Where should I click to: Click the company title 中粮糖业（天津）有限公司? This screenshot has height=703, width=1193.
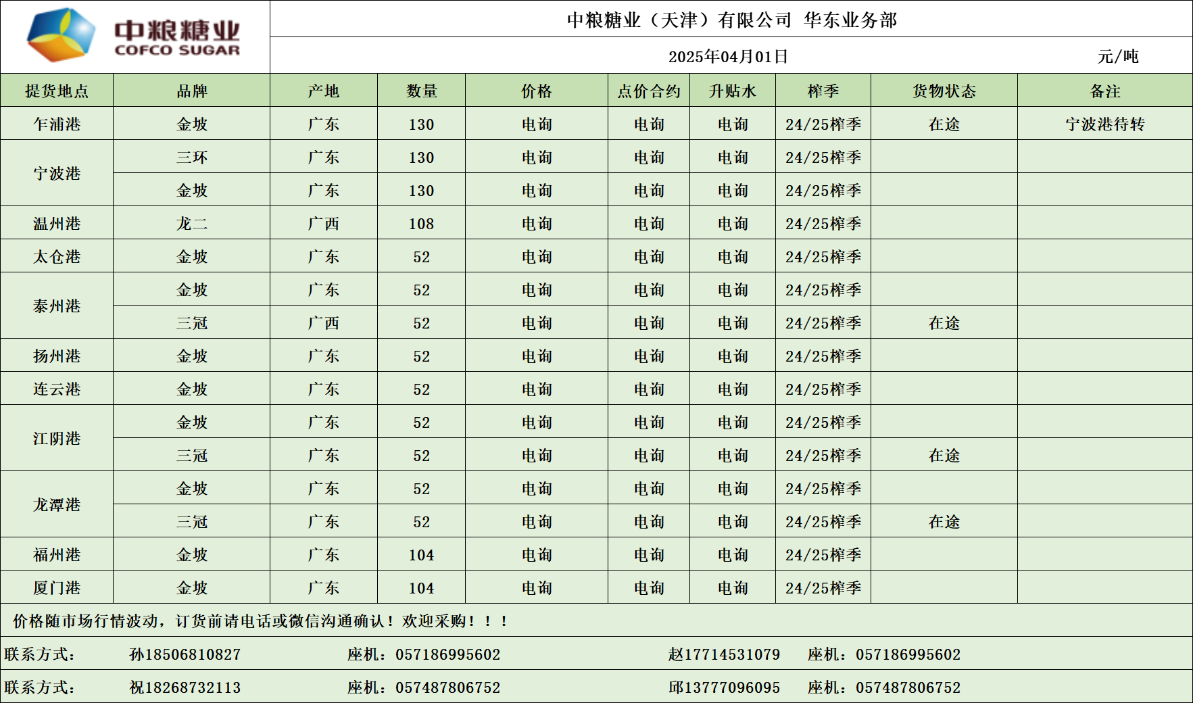coord(679,20)
